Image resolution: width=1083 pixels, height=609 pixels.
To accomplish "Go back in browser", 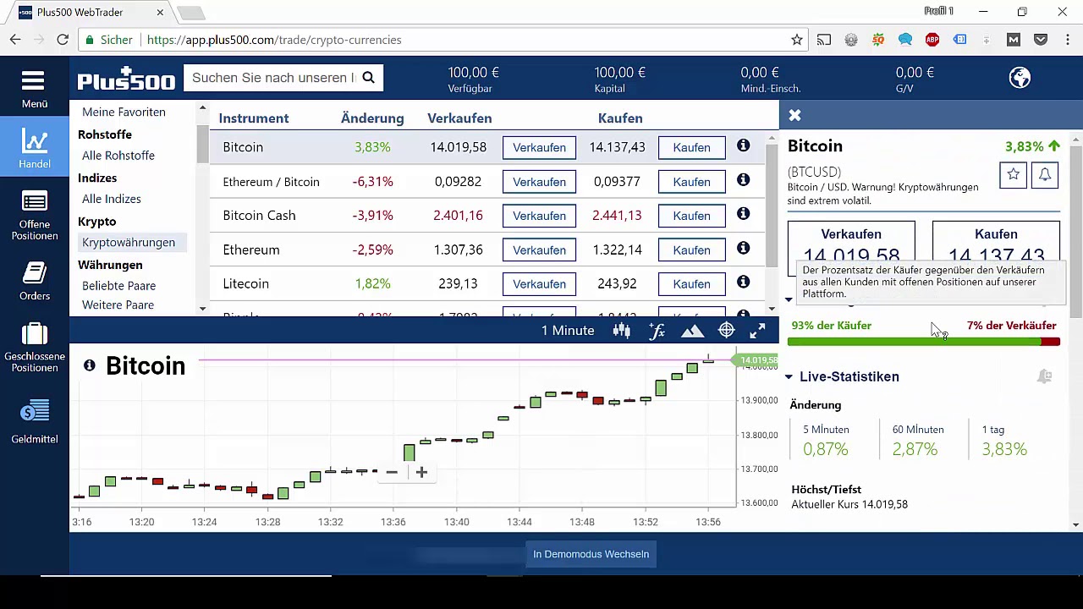I will click(15, 40).
